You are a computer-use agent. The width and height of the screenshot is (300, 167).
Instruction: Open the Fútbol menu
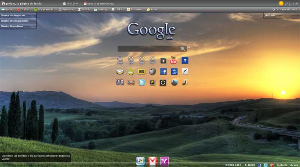pyautogui.click(x=84, y=9)
